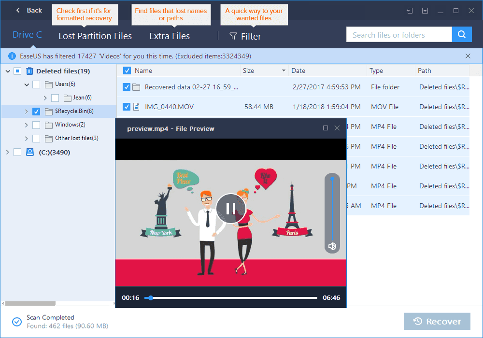This screenshot has height=338, width=483.
Task: Sort by the Date column header
Action: click(298, 70)
